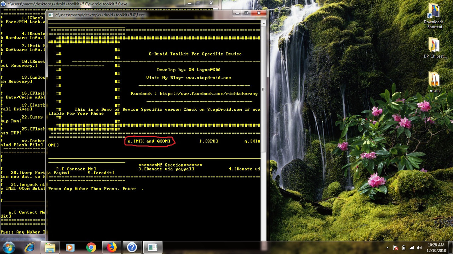
Task: Click '22.[user' in the S-Droid Toolkit window
Action: 32,117
